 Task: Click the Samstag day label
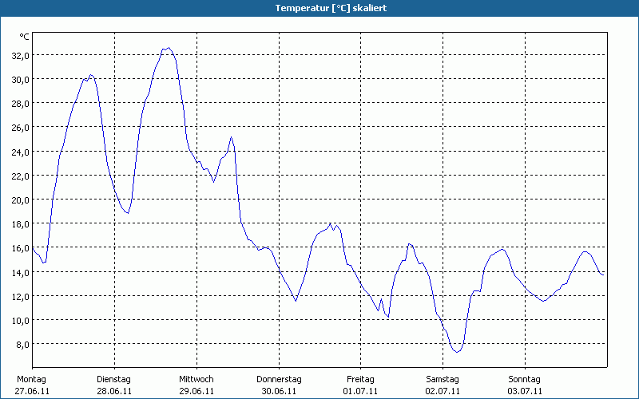[443, 380]
